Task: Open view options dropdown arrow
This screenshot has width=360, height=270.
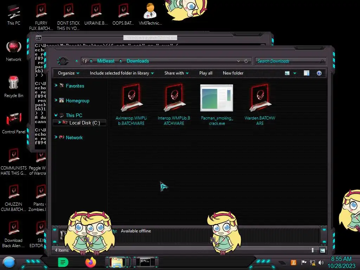Action: (x=295, y=73)
